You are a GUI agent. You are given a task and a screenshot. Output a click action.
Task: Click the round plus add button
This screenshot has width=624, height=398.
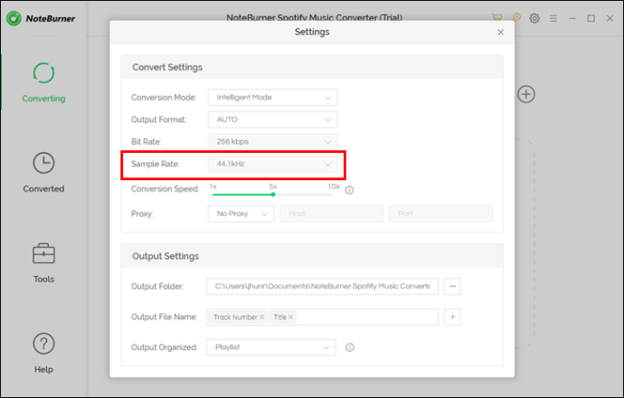[526, 94]
